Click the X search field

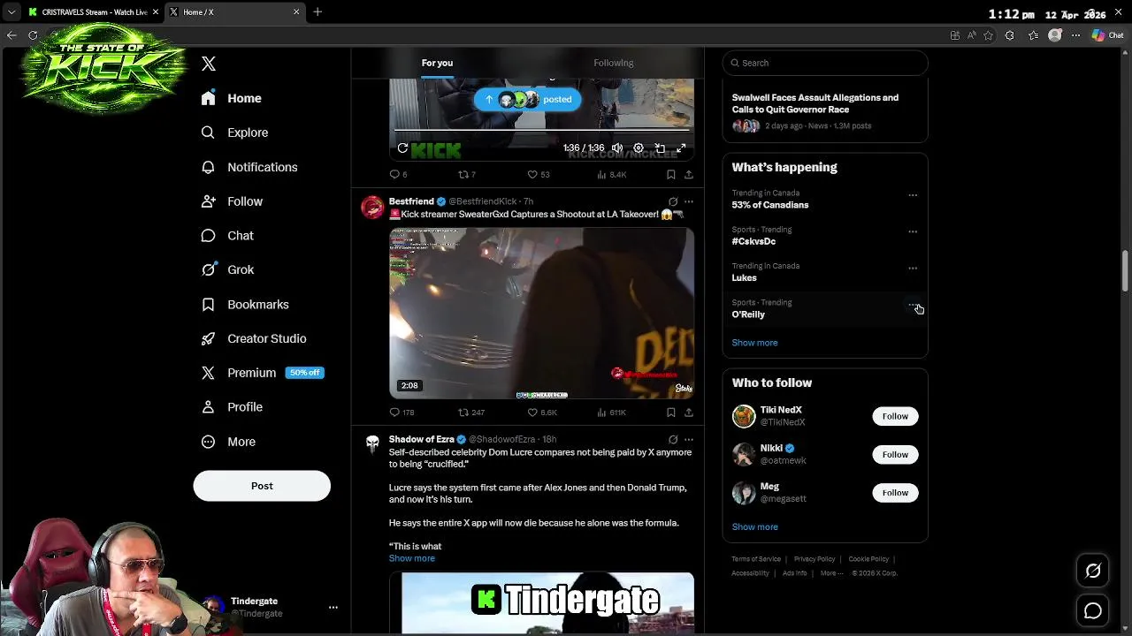[x=825, y=63]
